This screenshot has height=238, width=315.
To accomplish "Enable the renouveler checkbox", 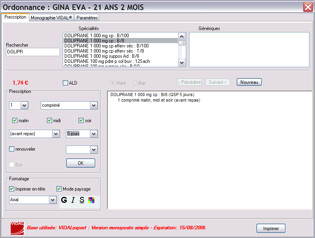I will pyautogui.click(x=12, y=149).
